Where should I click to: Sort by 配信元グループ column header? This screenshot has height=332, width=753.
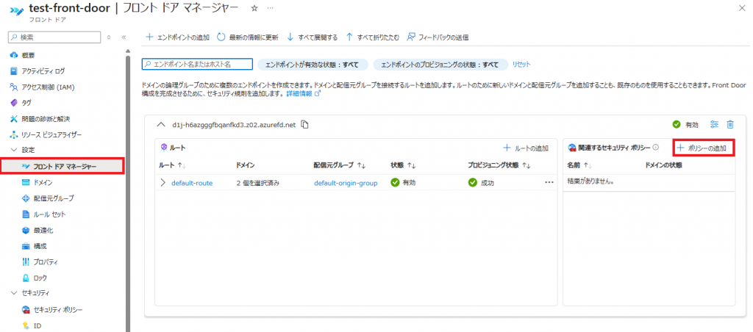(x=340, y=165)
